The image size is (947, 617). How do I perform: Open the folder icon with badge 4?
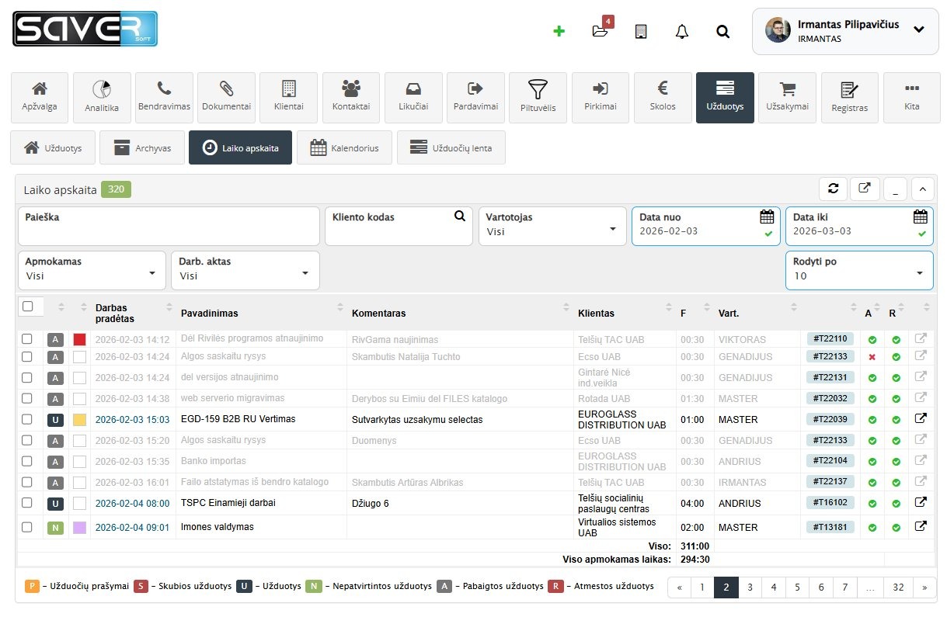[600, 32]
